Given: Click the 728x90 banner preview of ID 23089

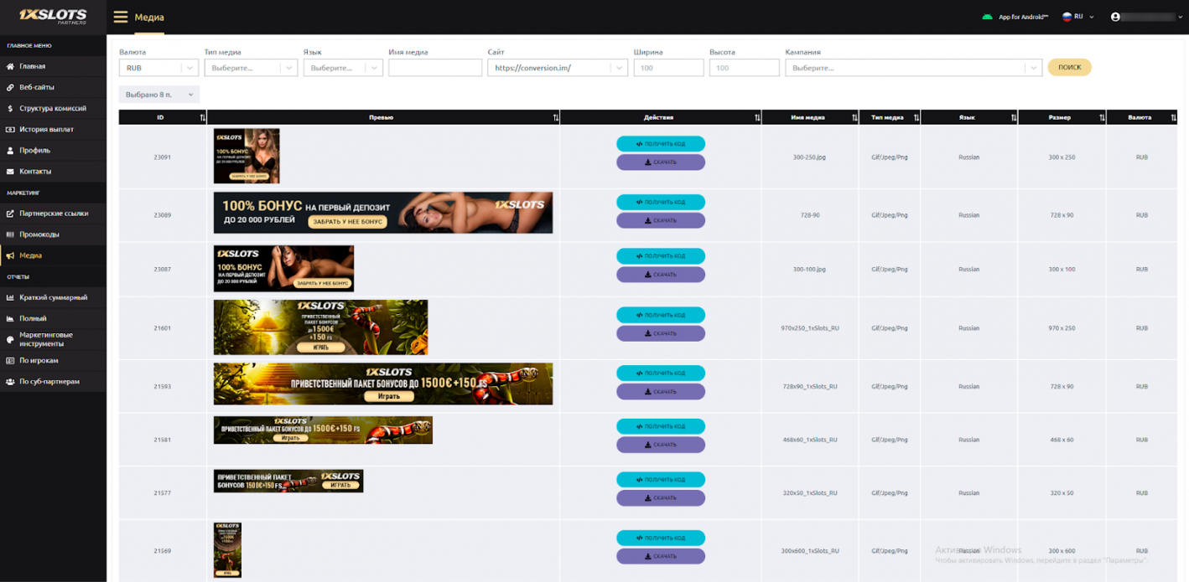Looking at the screenshot, I should click(383, 213).
